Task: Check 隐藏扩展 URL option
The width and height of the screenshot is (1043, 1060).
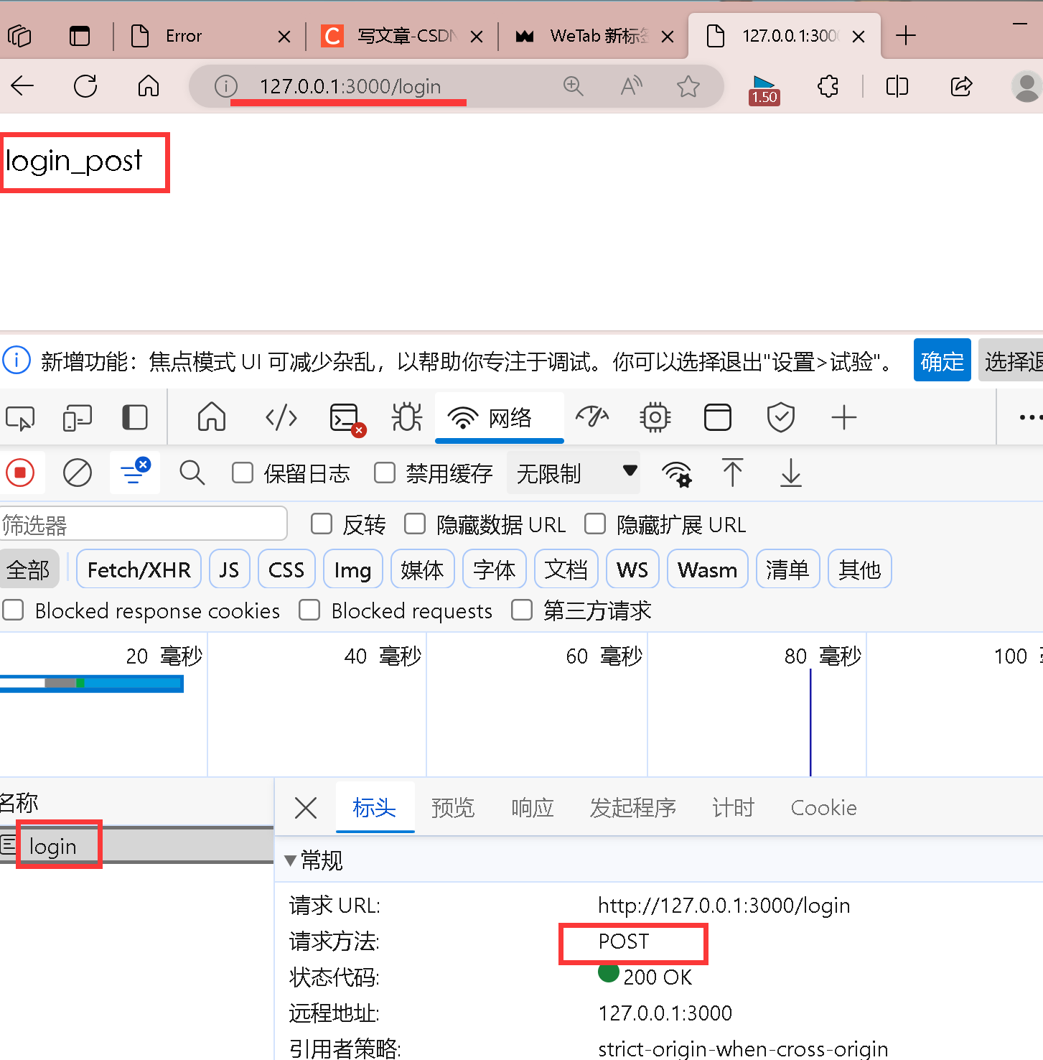Action: 595,524
